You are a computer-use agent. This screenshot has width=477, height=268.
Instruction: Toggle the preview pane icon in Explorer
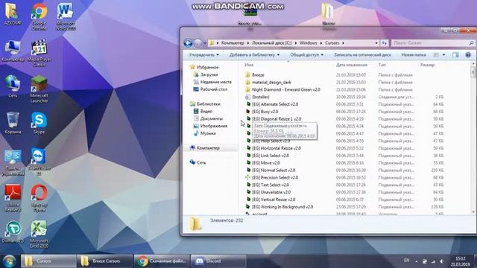(455, 55)
